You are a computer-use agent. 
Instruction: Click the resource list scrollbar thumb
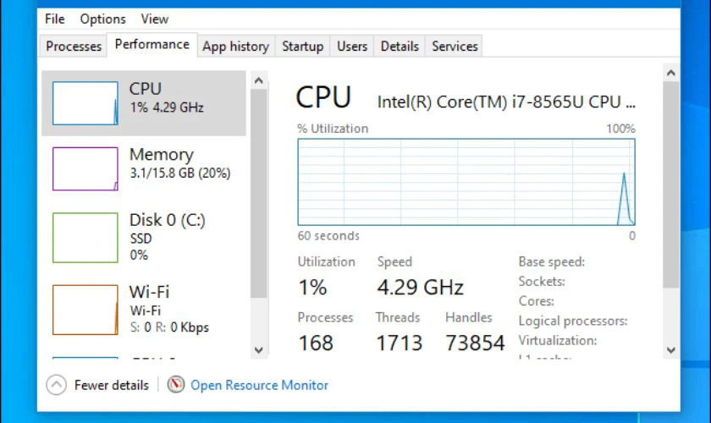259,193
